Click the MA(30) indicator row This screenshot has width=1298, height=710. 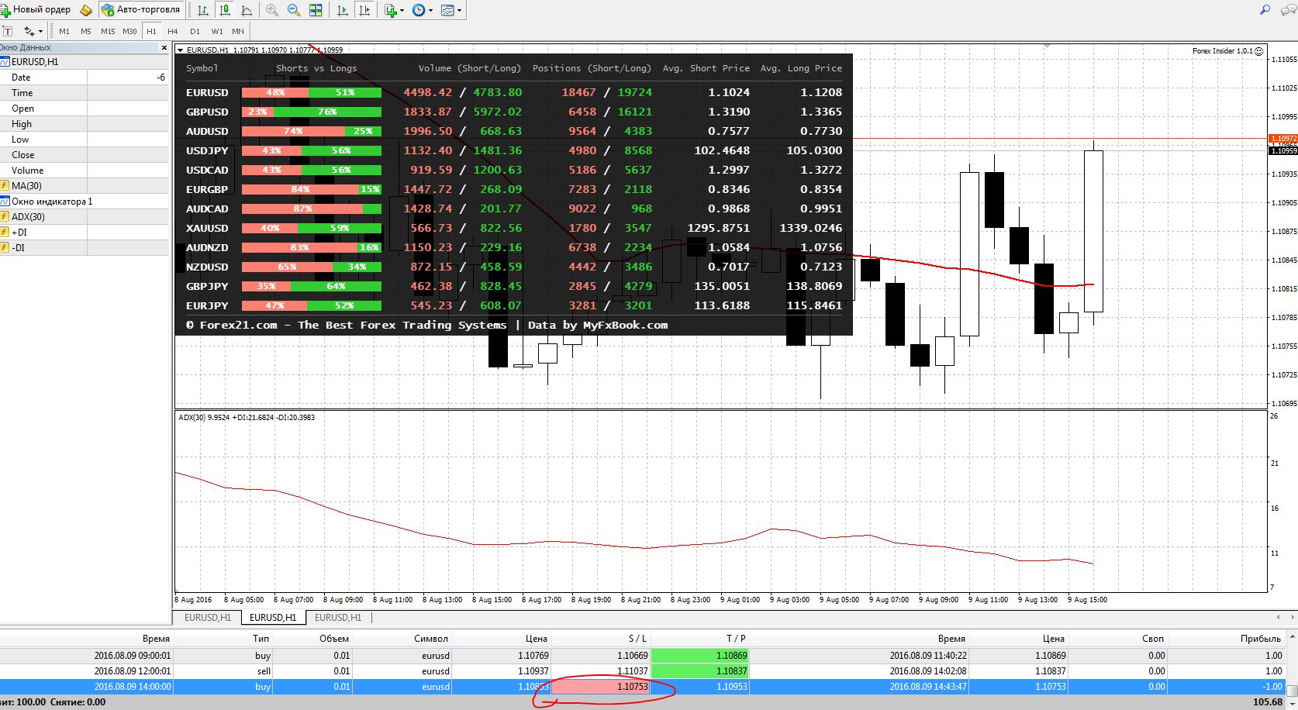85,186
